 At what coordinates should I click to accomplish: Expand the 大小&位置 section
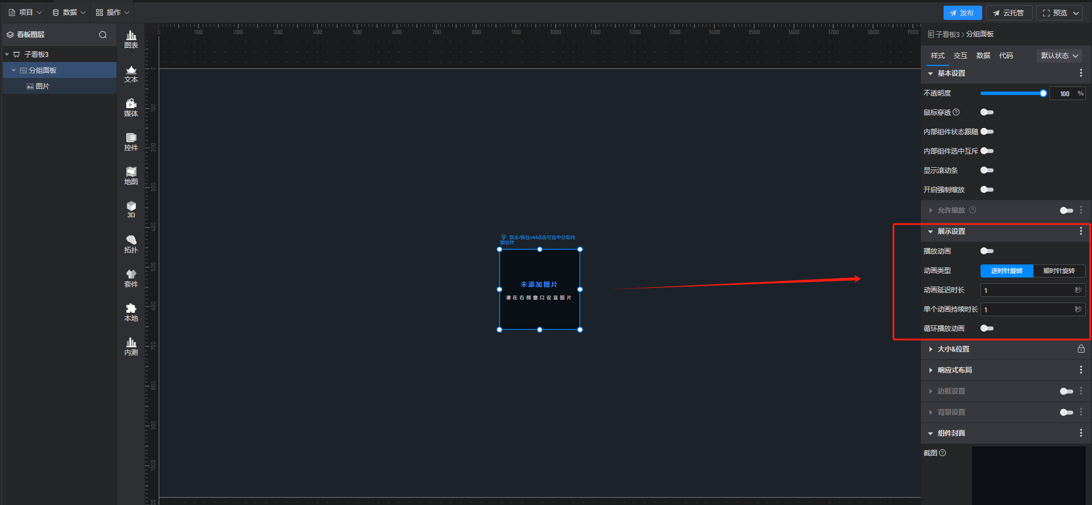[953, 349]
